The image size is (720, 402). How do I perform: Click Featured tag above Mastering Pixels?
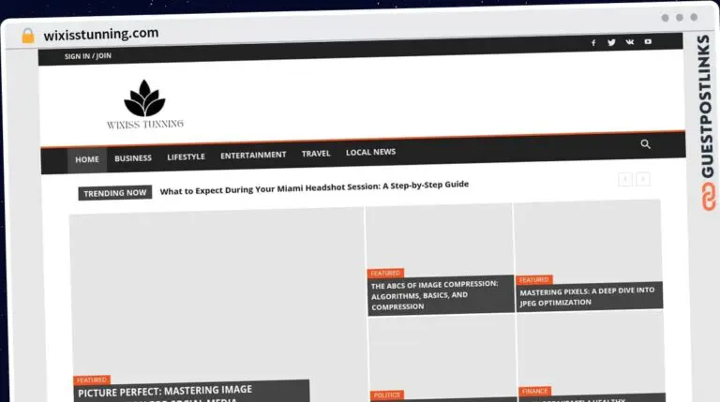[x=534, y=280]
